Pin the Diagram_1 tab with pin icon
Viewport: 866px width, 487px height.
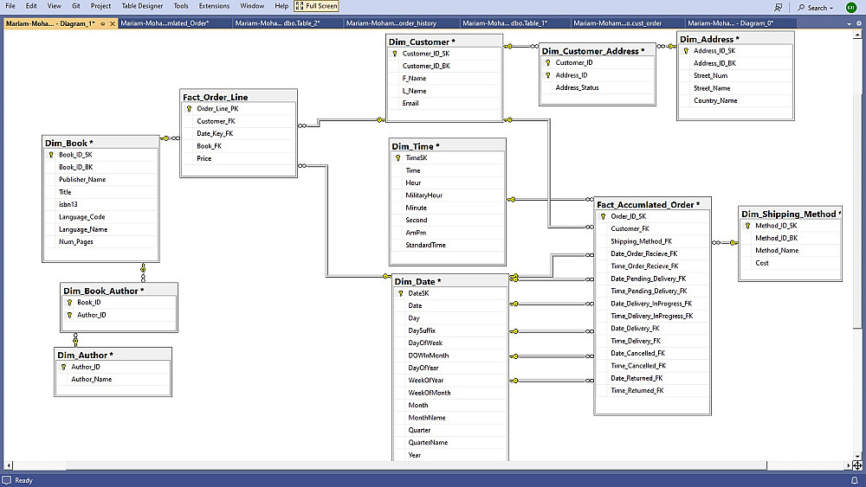tap(103, 23)
